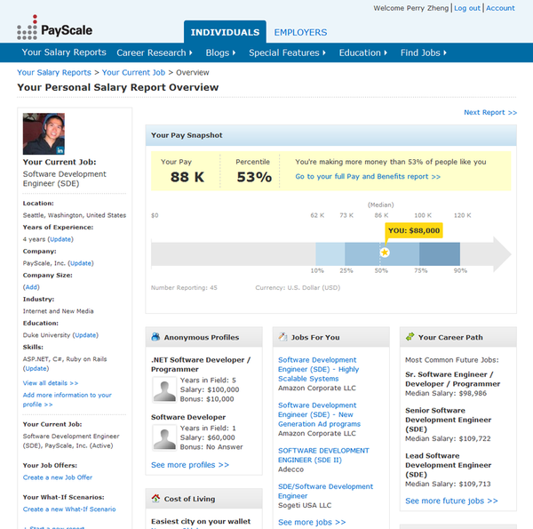
Task: Click Your Salary Reports breadcrumb link
Action: (54, 73)
